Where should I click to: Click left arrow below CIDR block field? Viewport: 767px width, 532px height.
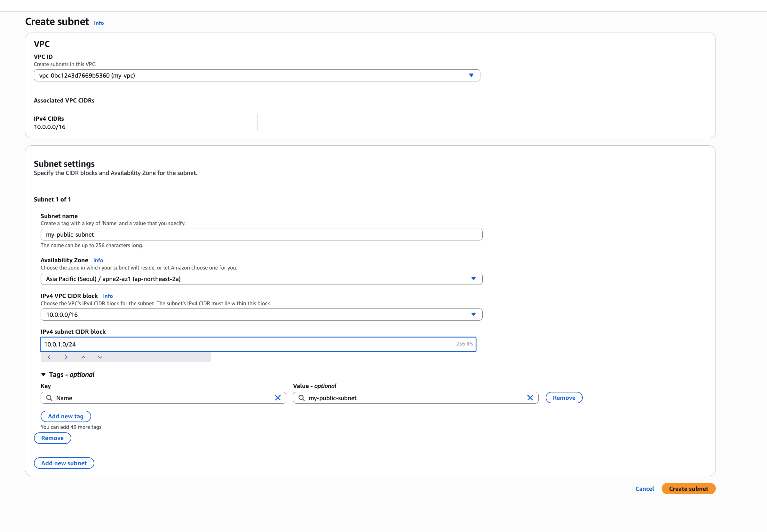pos(49,357)
